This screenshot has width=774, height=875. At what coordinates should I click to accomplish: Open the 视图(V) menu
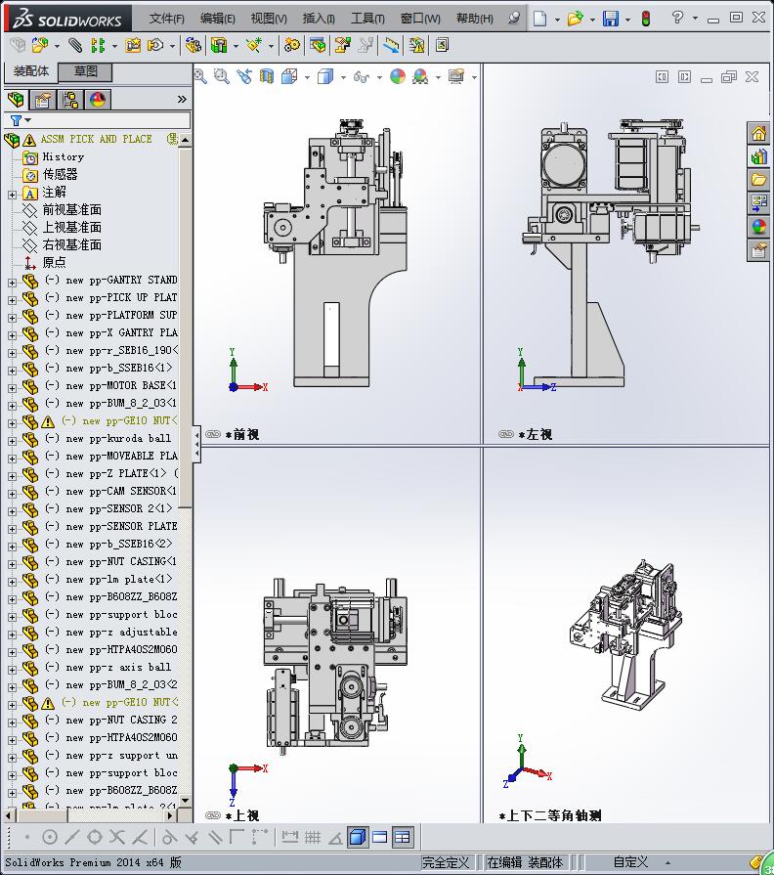[269, 19]
